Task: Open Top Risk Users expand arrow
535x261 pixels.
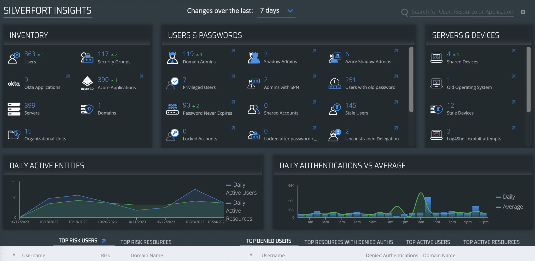Action: [x=104, y=241]
